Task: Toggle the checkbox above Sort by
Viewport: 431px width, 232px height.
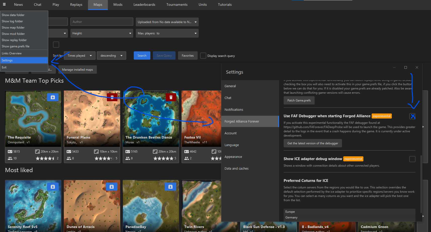Action: pyautogui.click(x=56, y=45)
